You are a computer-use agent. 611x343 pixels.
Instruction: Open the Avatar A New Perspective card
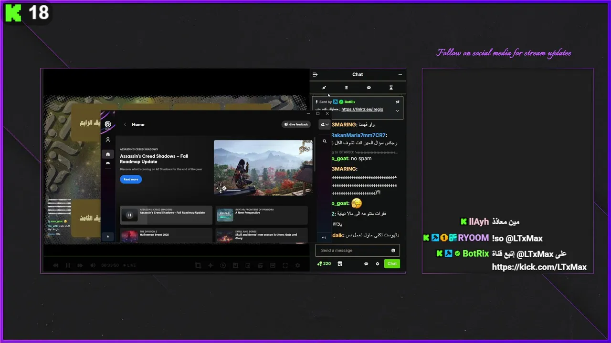262,215
